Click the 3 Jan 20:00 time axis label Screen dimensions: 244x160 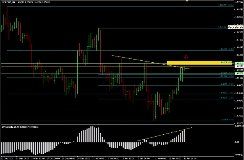98,158
